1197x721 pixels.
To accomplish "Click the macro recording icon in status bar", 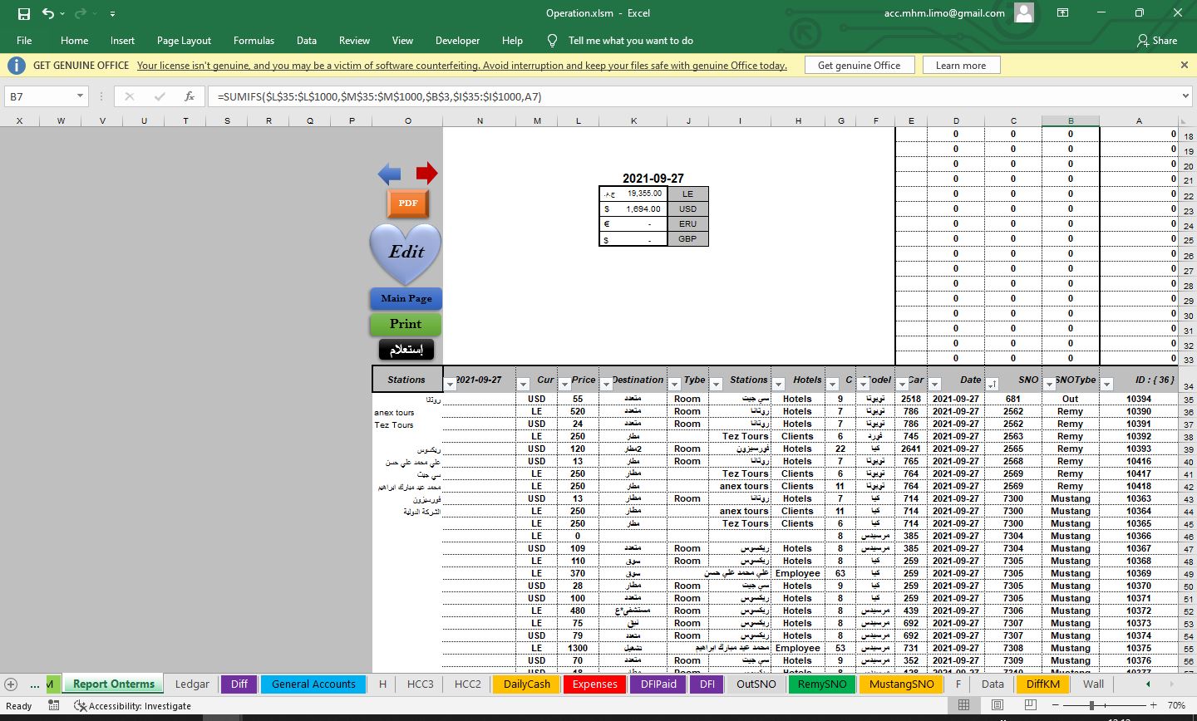I will pyautogui.click(x=54, y=705).
